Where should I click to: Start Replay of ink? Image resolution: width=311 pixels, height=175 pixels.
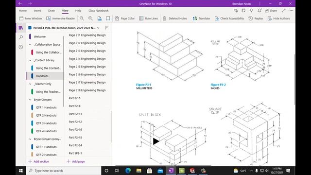[x=256, y=18]
